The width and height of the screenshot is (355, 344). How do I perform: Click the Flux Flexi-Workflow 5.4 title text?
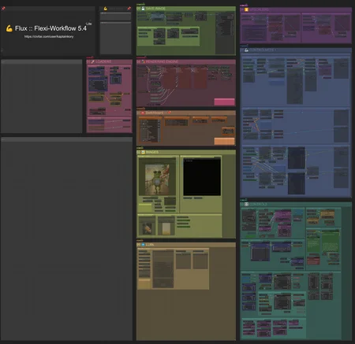50,28
